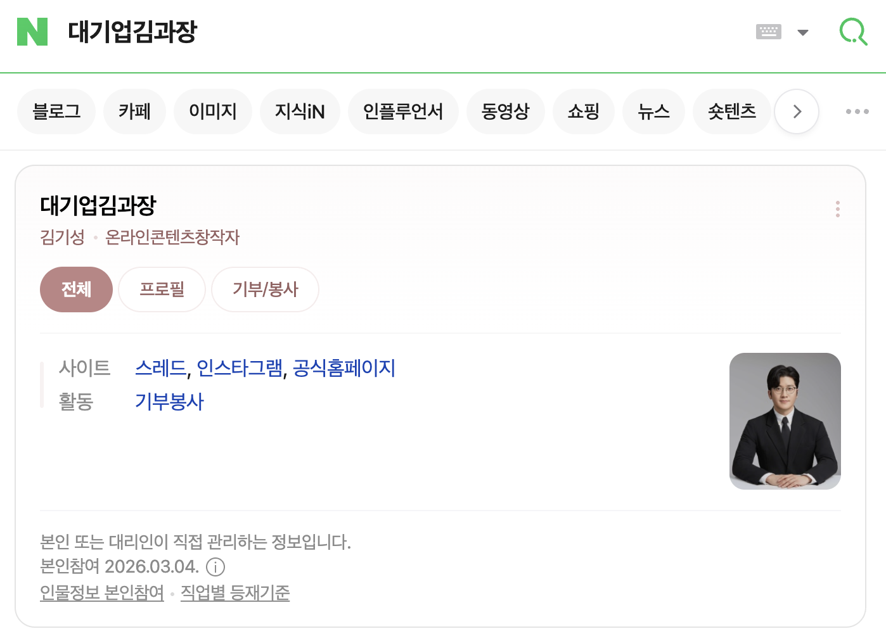886x636 pixels.
Task: Select the 전체 profile filter pill
Action: [x=76, y=289]
